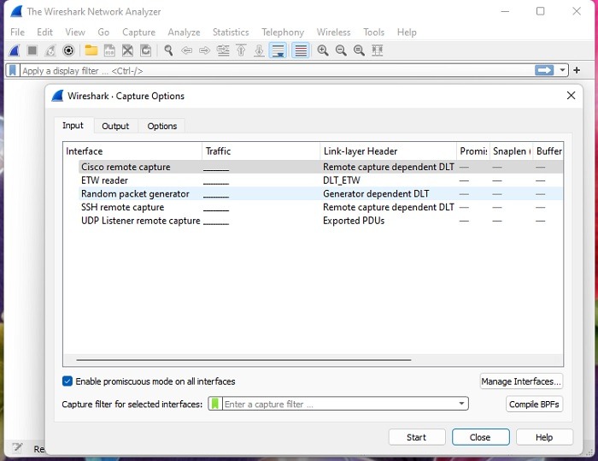Screen dimensions: 598x461
Task: Open the Go menu
Action: click(x=103, y=33)
